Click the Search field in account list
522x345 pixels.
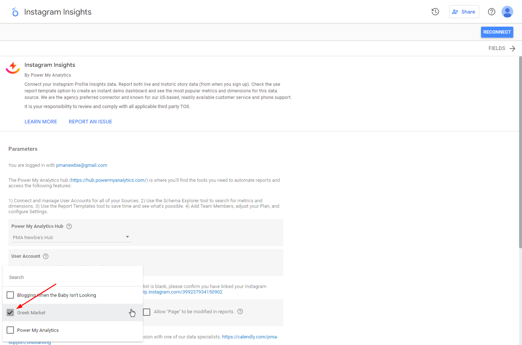pos(72,277)
